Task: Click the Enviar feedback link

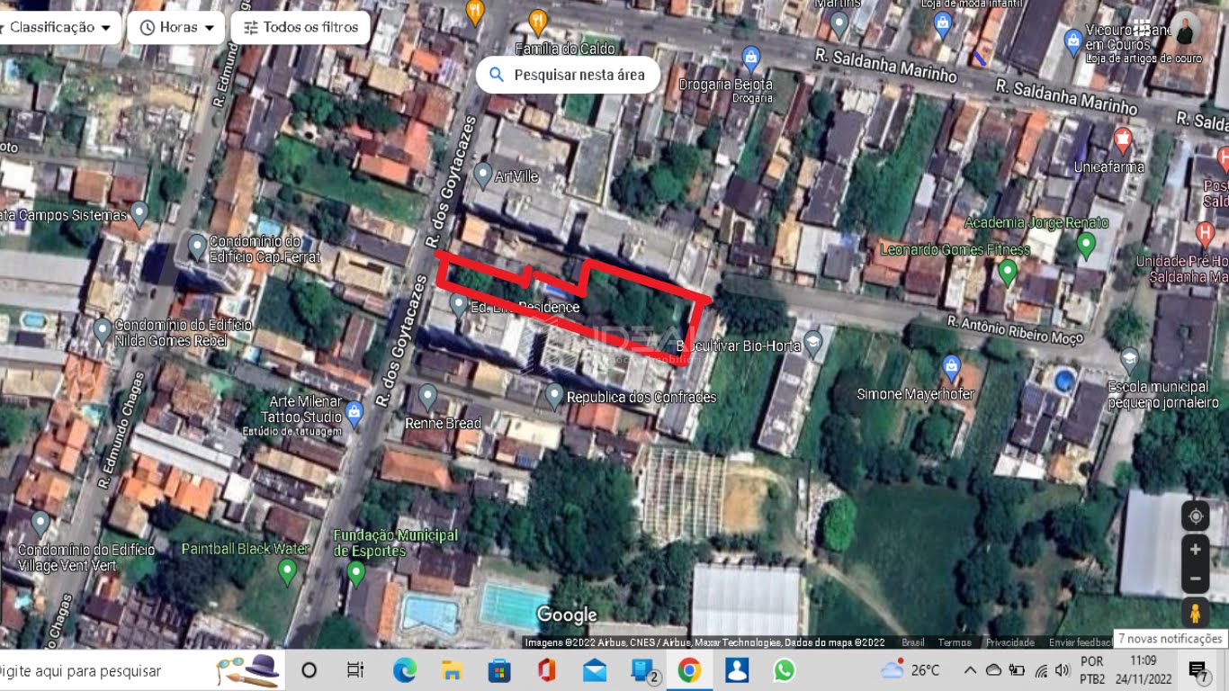Action: click(x=1080, y=642)
